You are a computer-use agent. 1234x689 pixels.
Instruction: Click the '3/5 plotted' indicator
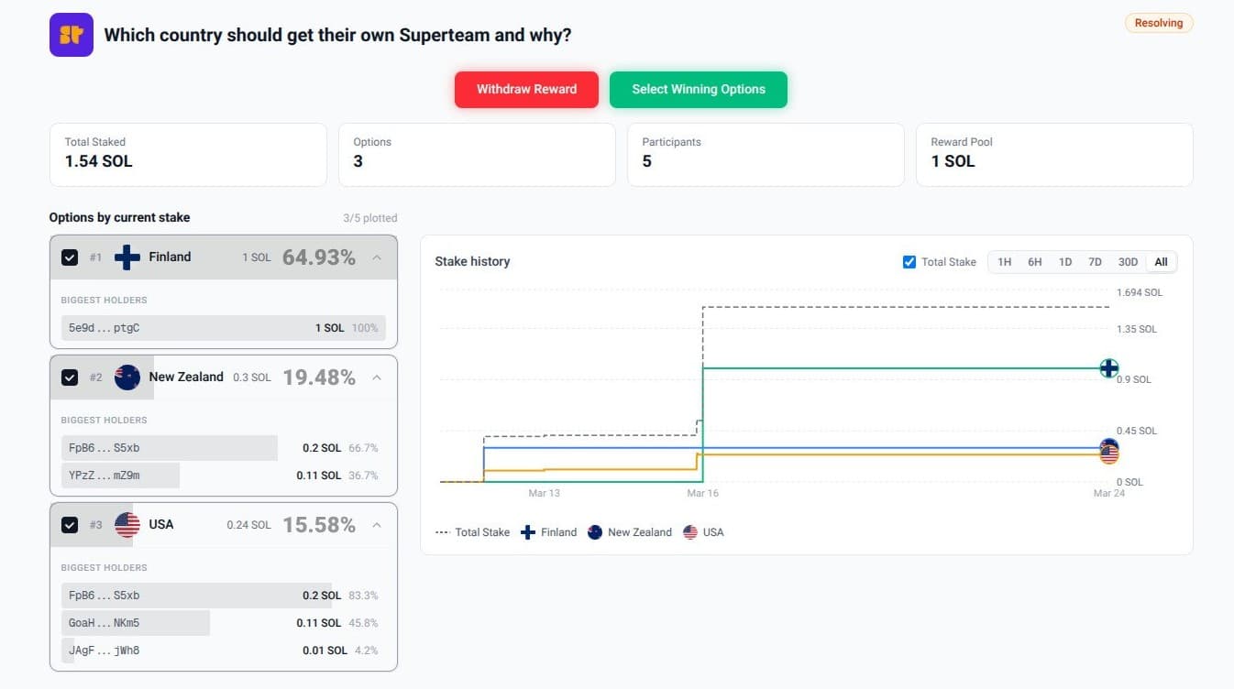370,218
